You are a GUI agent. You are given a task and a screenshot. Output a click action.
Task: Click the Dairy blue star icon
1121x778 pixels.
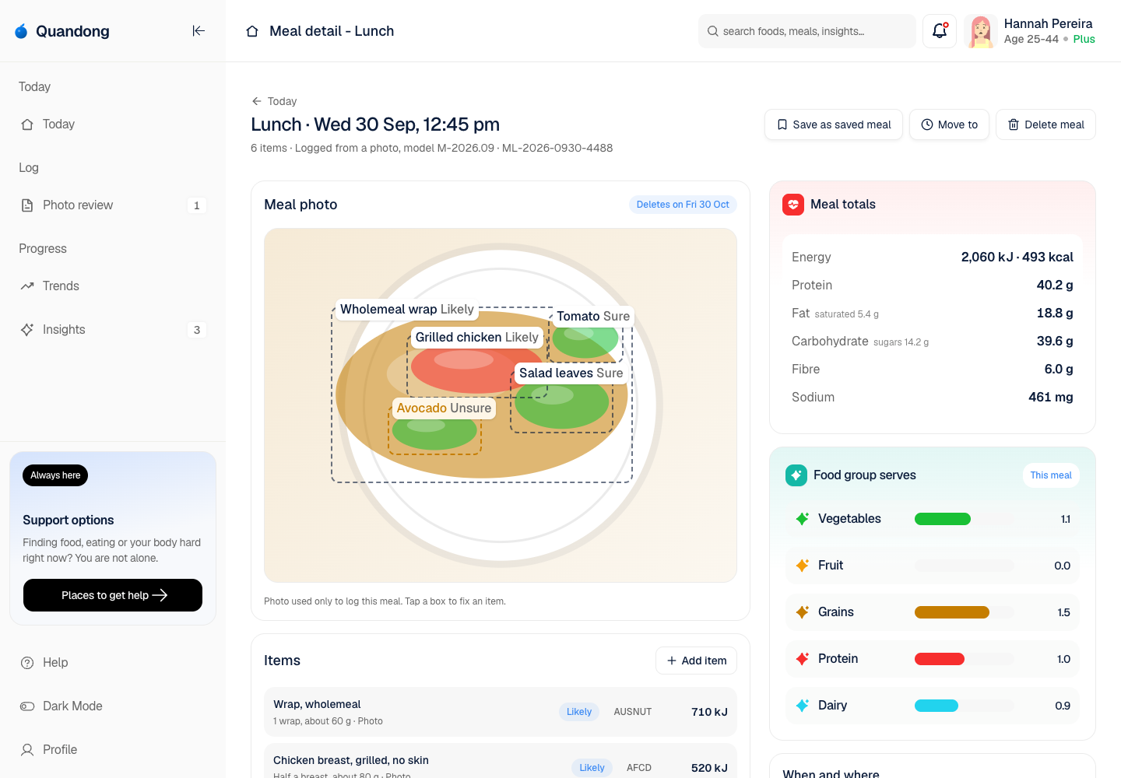[x=803, y=706]
